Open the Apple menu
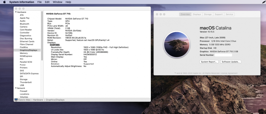This screenshot has width=266, height=114. (x=5, y=2)
